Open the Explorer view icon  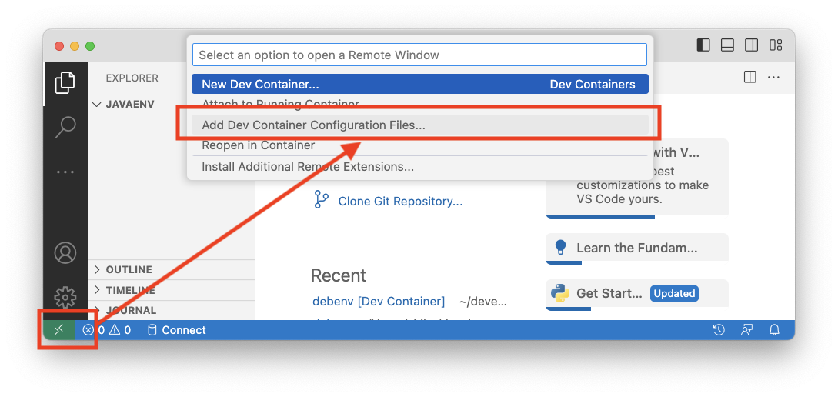click(65, 83)
